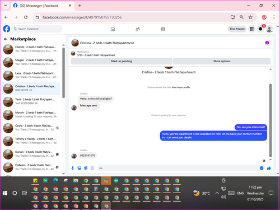The height and width of the screenshot is (210, 280).
Task: Open the Onyia conversation
Action: (x=31, y=128)
